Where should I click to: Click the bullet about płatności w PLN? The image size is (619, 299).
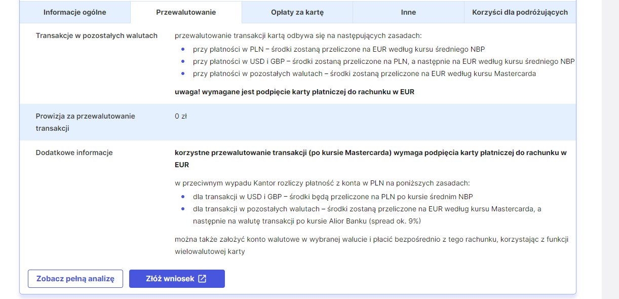click(338, 49)
